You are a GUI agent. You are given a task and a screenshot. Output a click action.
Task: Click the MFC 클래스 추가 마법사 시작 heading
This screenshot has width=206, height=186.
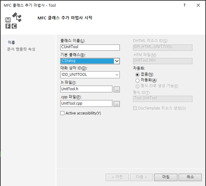pos(65,18)
